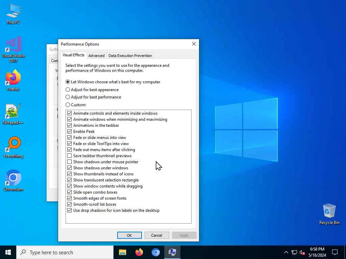Select the Custom radio option
346x259 pixels.
(x=76, y=105)
